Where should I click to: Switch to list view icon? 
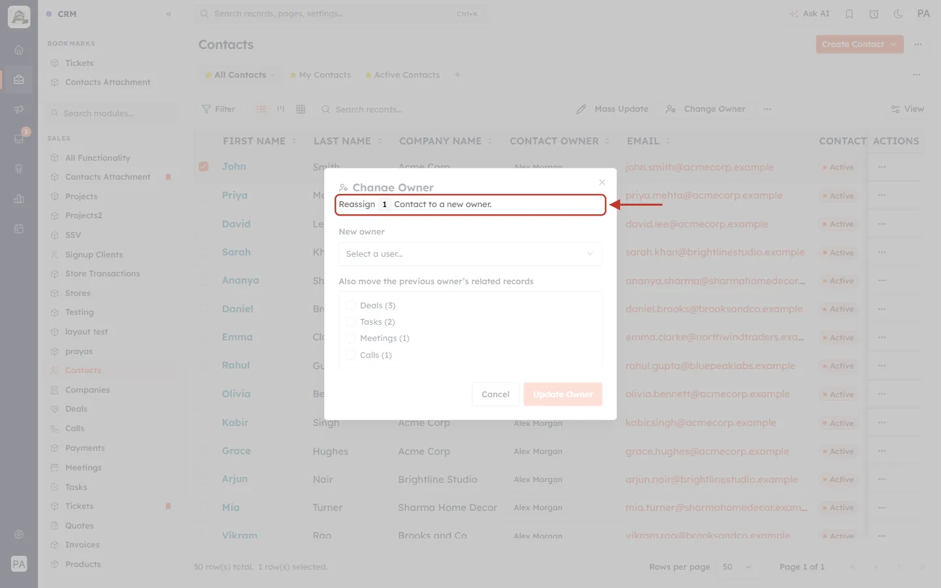click(x=261, y=109)
